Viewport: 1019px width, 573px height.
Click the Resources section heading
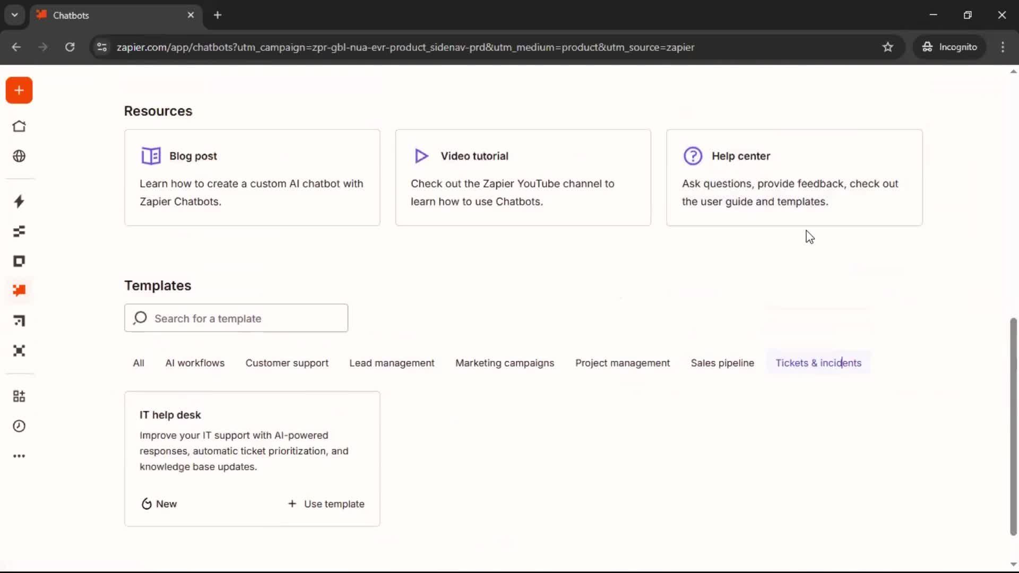[158, 111]
